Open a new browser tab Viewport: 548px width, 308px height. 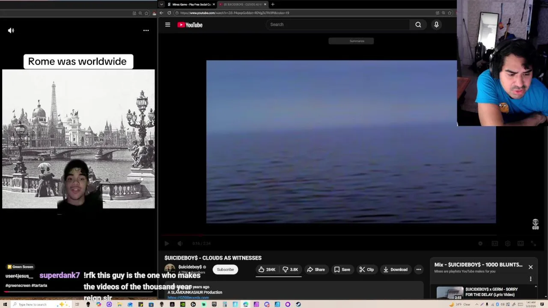[x=273, y=4]
